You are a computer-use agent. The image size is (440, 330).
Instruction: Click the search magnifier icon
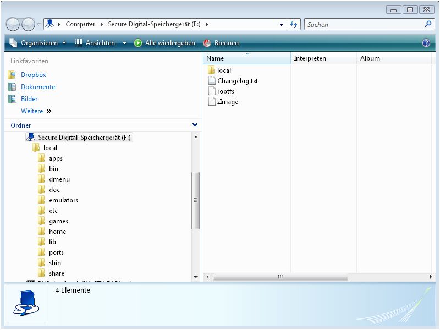pyautogui.click(x=428, y=24)
